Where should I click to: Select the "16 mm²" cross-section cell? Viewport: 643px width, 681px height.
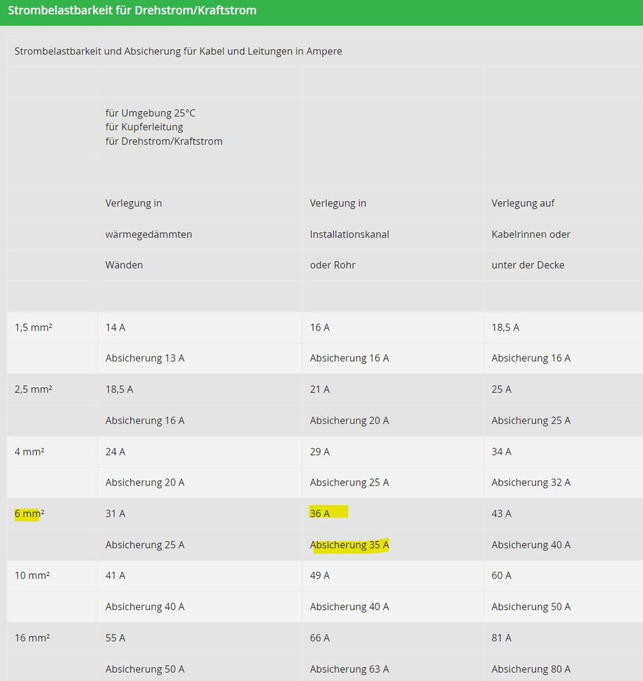[x=30, y=637]
